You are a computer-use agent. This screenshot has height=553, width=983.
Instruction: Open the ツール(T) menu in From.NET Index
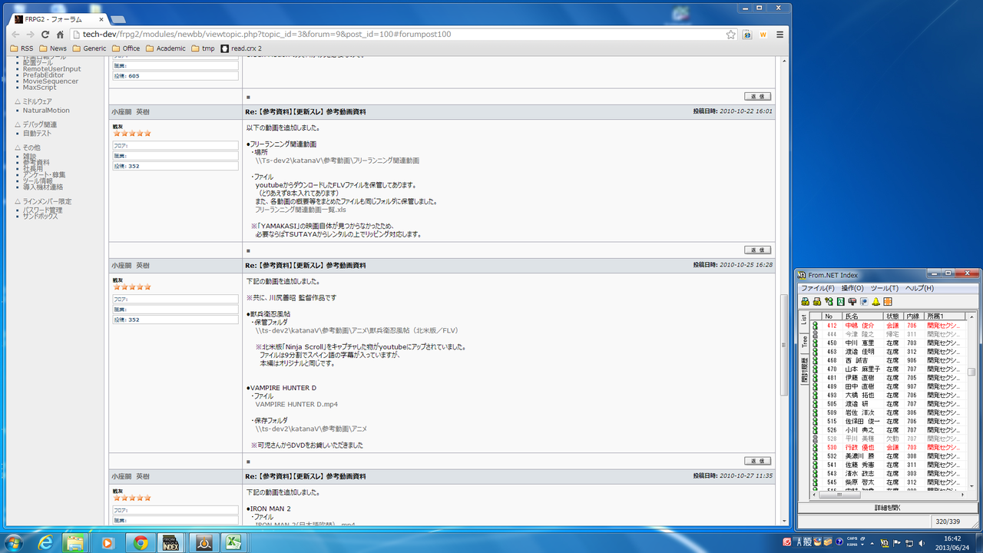885,288
